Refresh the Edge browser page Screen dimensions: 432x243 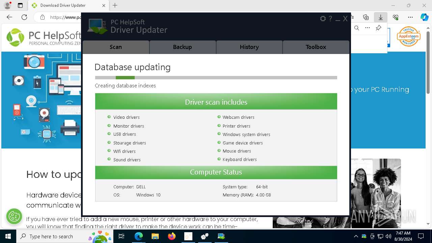[x=24, y=17]
